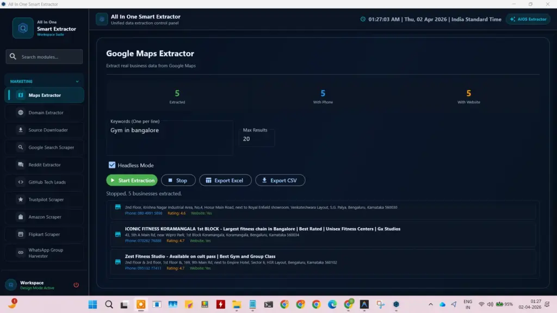Open the Domain Extractor module
The width and height of the screenshot is (557, 313).
pyautogui.click(x=45, y=112)
